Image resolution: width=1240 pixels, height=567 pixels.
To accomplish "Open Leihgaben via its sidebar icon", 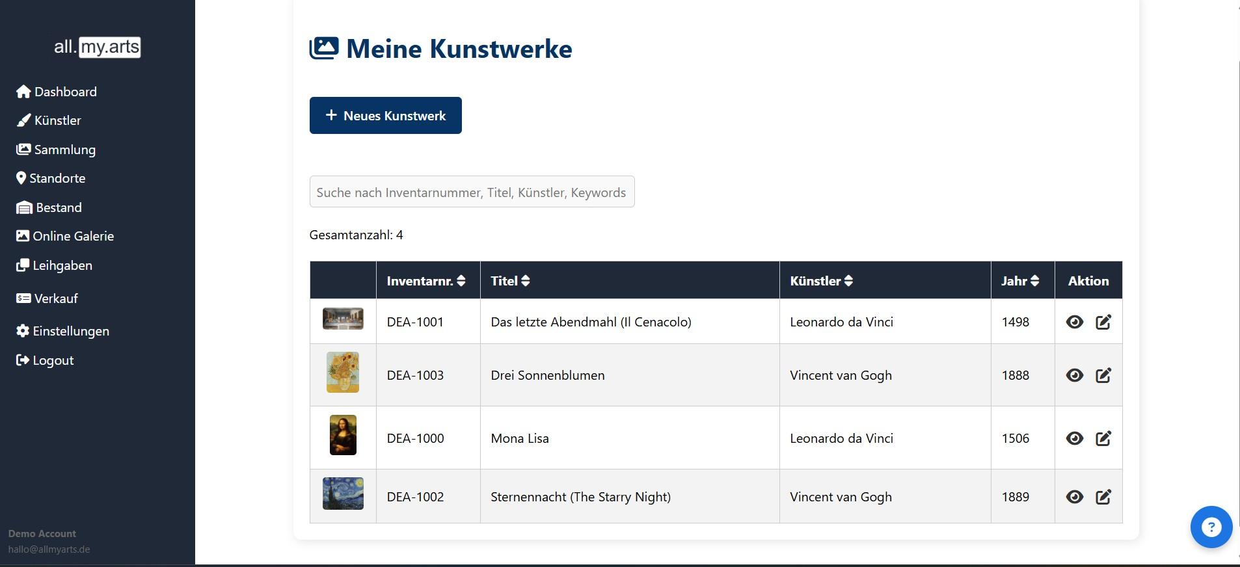I will (23, 265).
